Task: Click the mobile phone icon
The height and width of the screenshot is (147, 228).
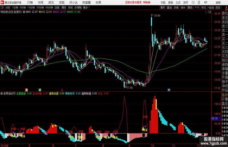Action: point(199,2)
